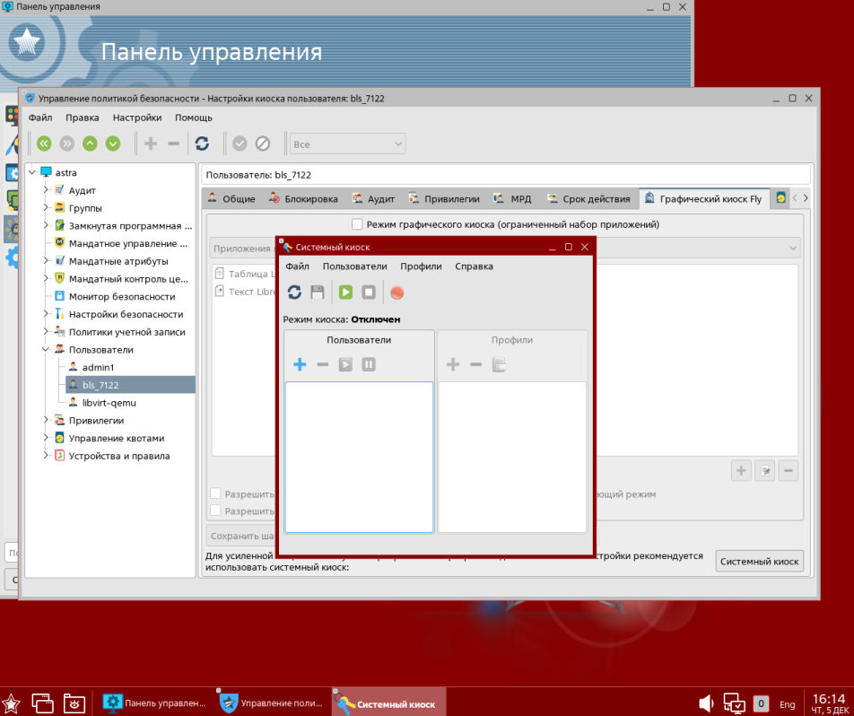Click the red record circle icon in kiosk toolbar
The height and width of the screenshot is (716, 854).
(397, 293)
